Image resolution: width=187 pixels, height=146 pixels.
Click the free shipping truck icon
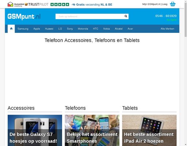[x=73, y=5]
